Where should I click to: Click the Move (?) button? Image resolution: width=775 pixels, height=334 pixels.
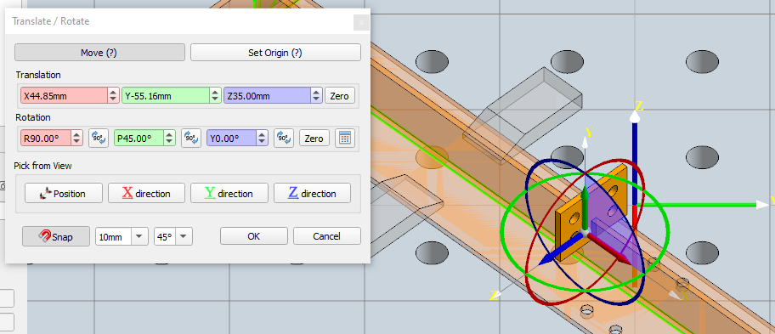click(99, 53)
